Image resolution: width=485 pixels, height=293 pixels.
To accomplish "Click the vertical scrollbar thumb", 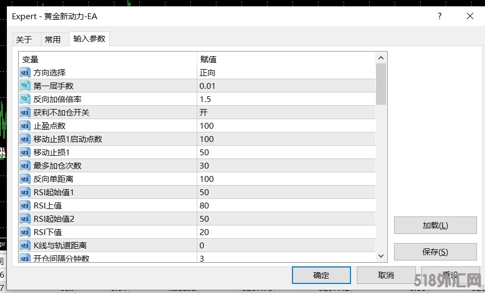I will click(381, 84).
